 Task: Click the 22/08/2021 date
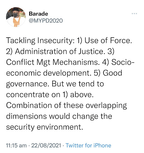tap(46, 145)
